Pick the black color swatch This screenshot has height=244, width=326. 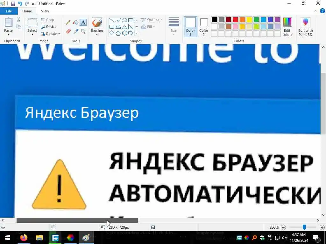(x=214, y=20)
